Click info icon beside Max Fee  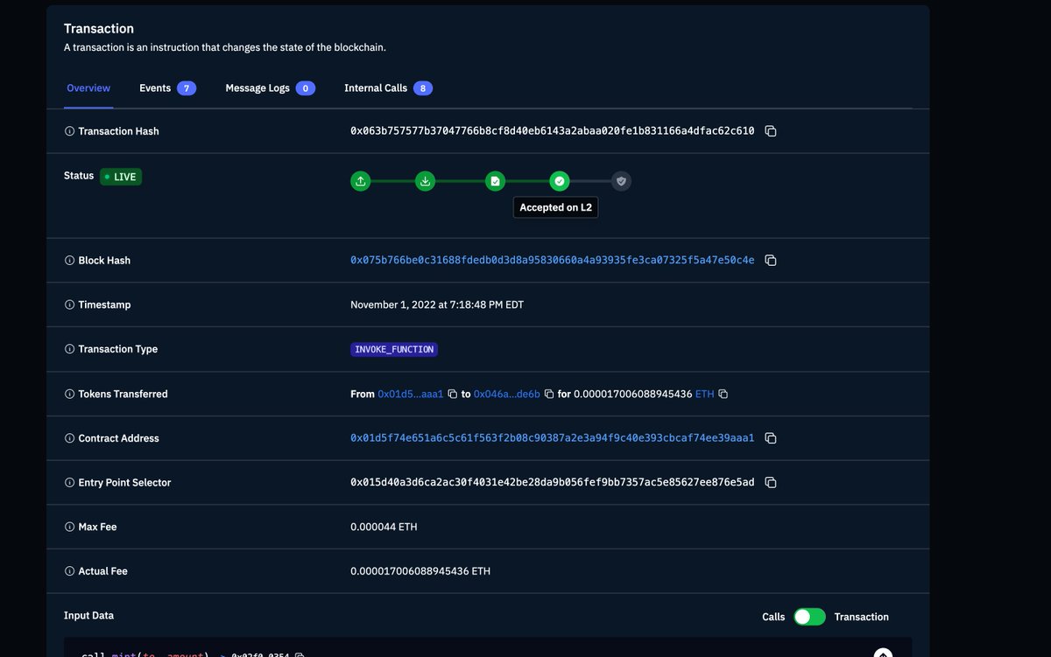coord(69,528)
